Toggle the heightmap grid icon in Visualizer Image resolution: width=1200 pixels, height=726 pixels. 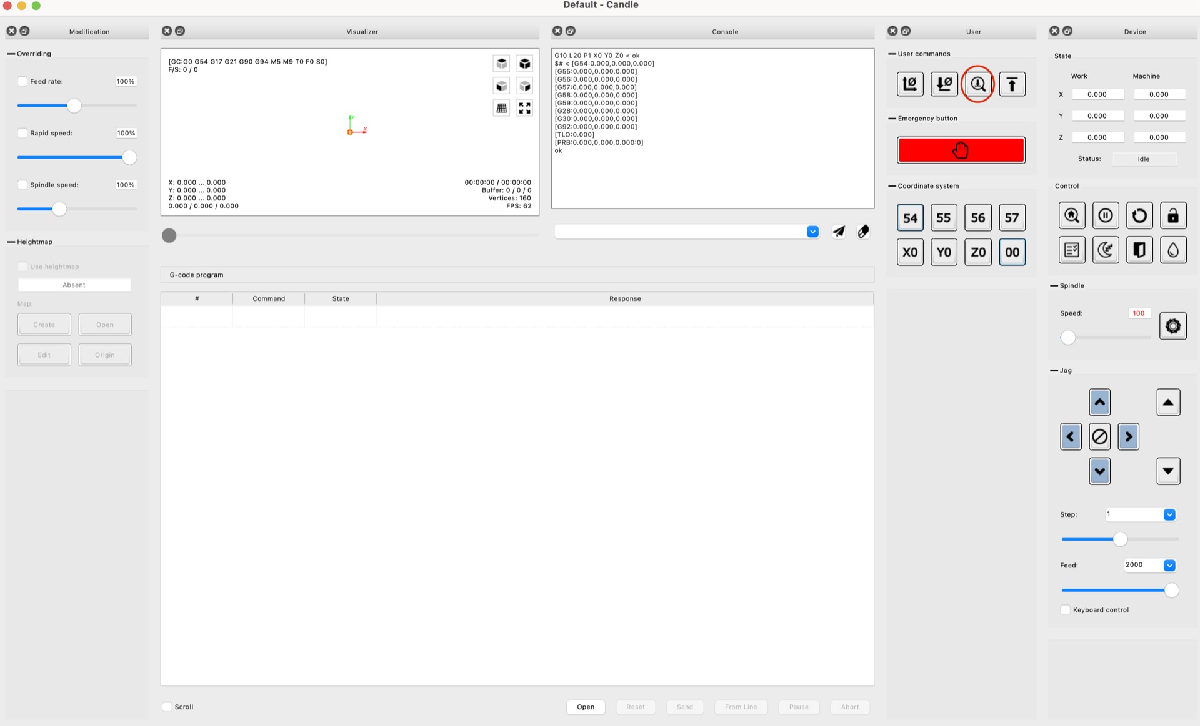pyautogui.click(x=501, y=107)
